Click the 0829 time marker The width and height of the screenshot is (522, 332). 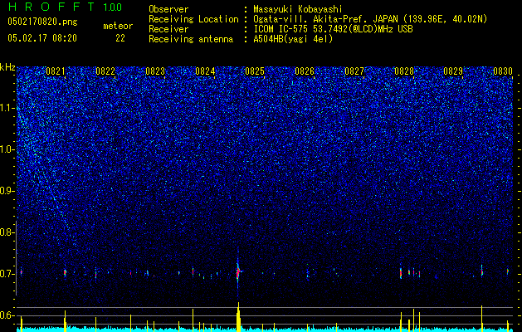453,71
